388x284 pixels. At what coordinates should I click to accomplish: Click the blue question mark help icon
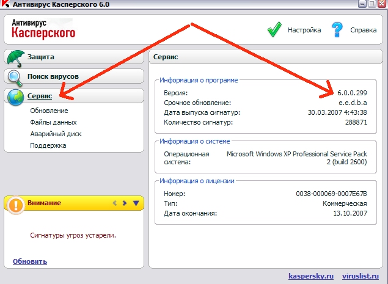tap(337, 29)
